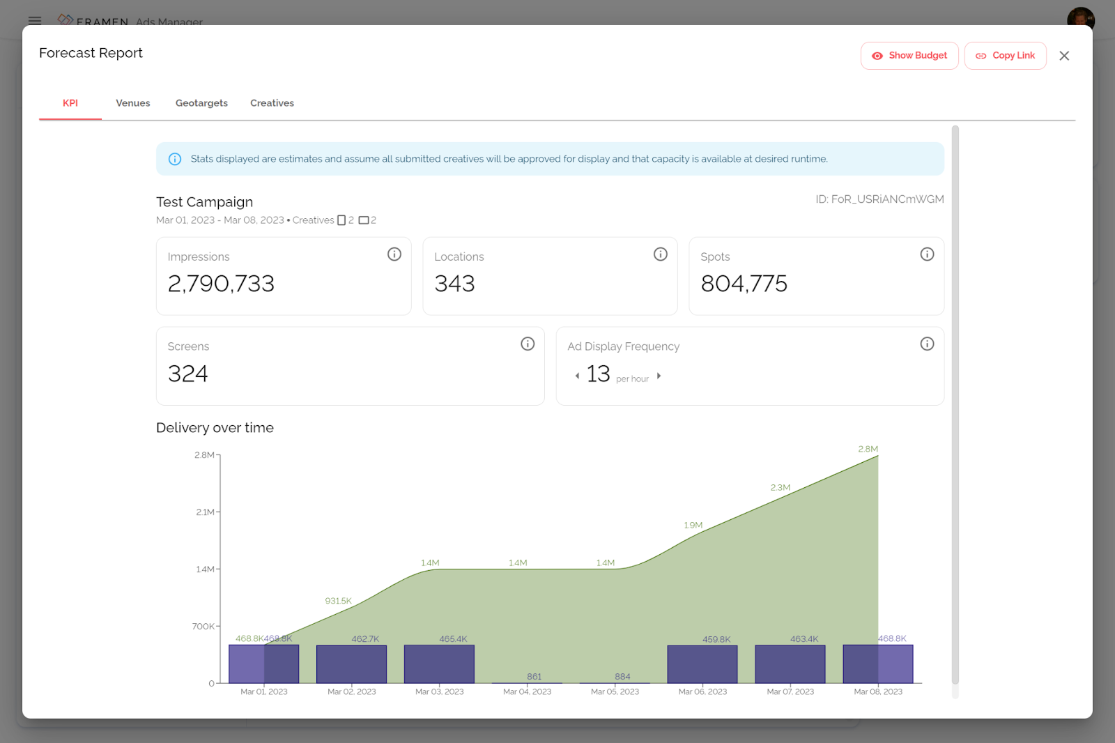Click the Forecast Report title

[x=91, y=53]
